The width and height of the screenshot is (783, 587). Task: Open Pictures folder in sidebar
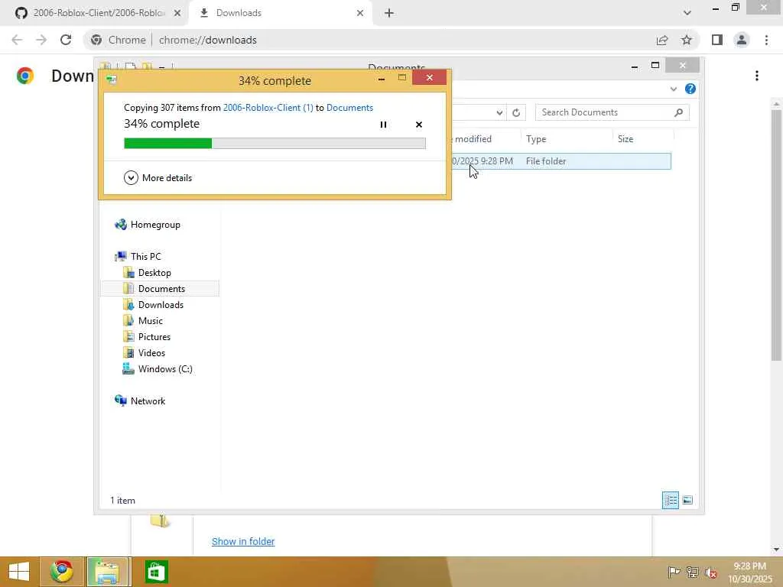[154, 336]
